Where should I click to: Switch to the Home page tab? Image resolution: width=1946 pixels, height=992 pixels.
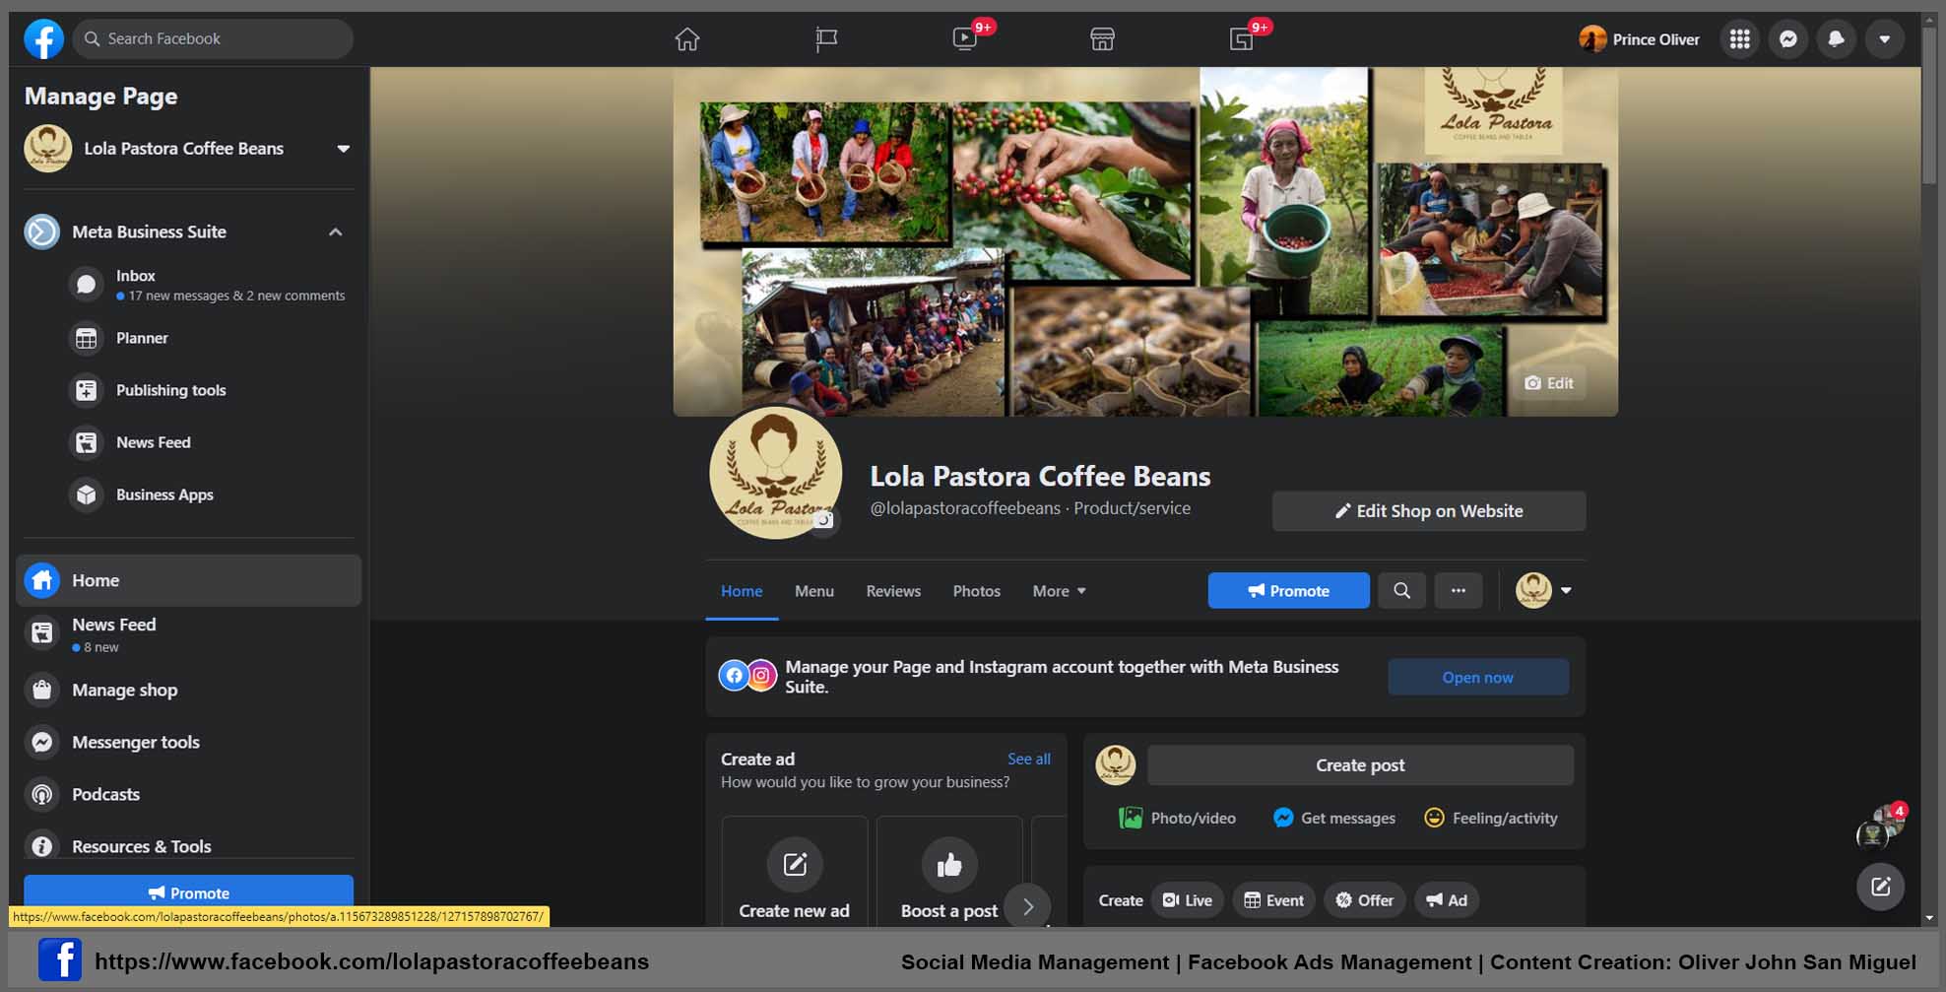[742, 591]
